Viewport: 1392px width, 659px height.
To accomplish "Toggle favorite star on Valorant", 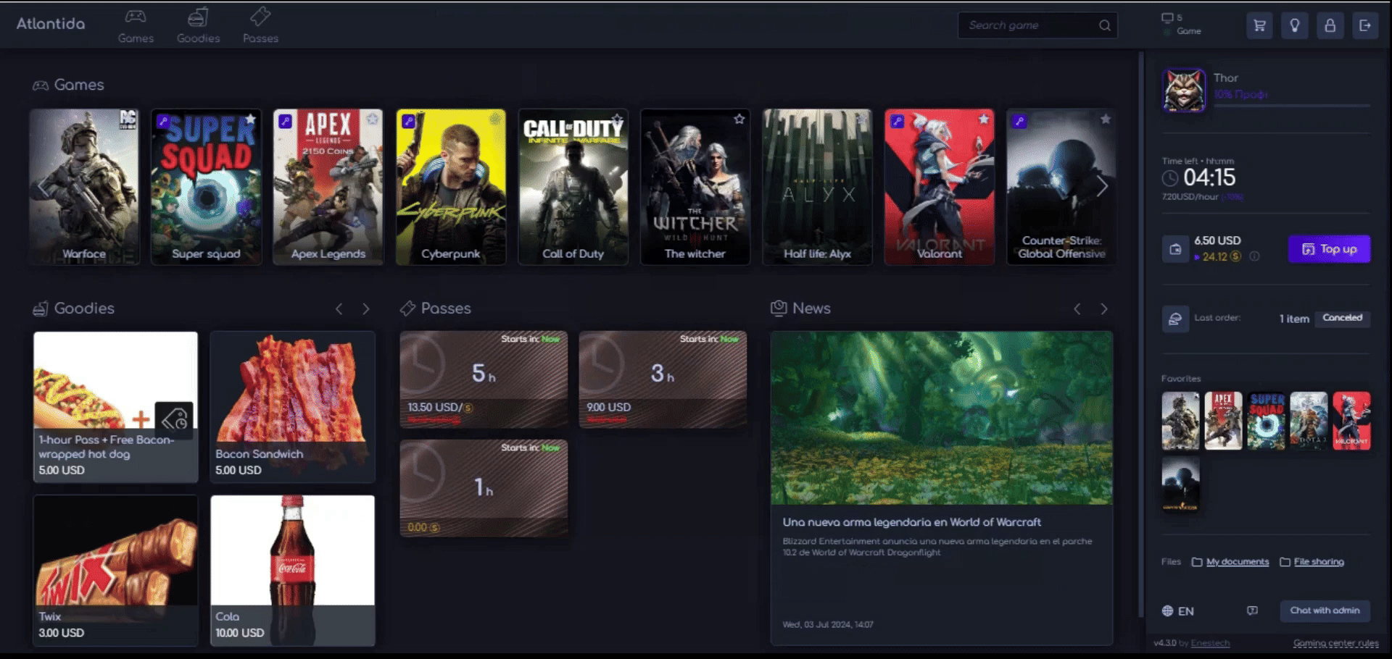I will [x=984, y=119].
